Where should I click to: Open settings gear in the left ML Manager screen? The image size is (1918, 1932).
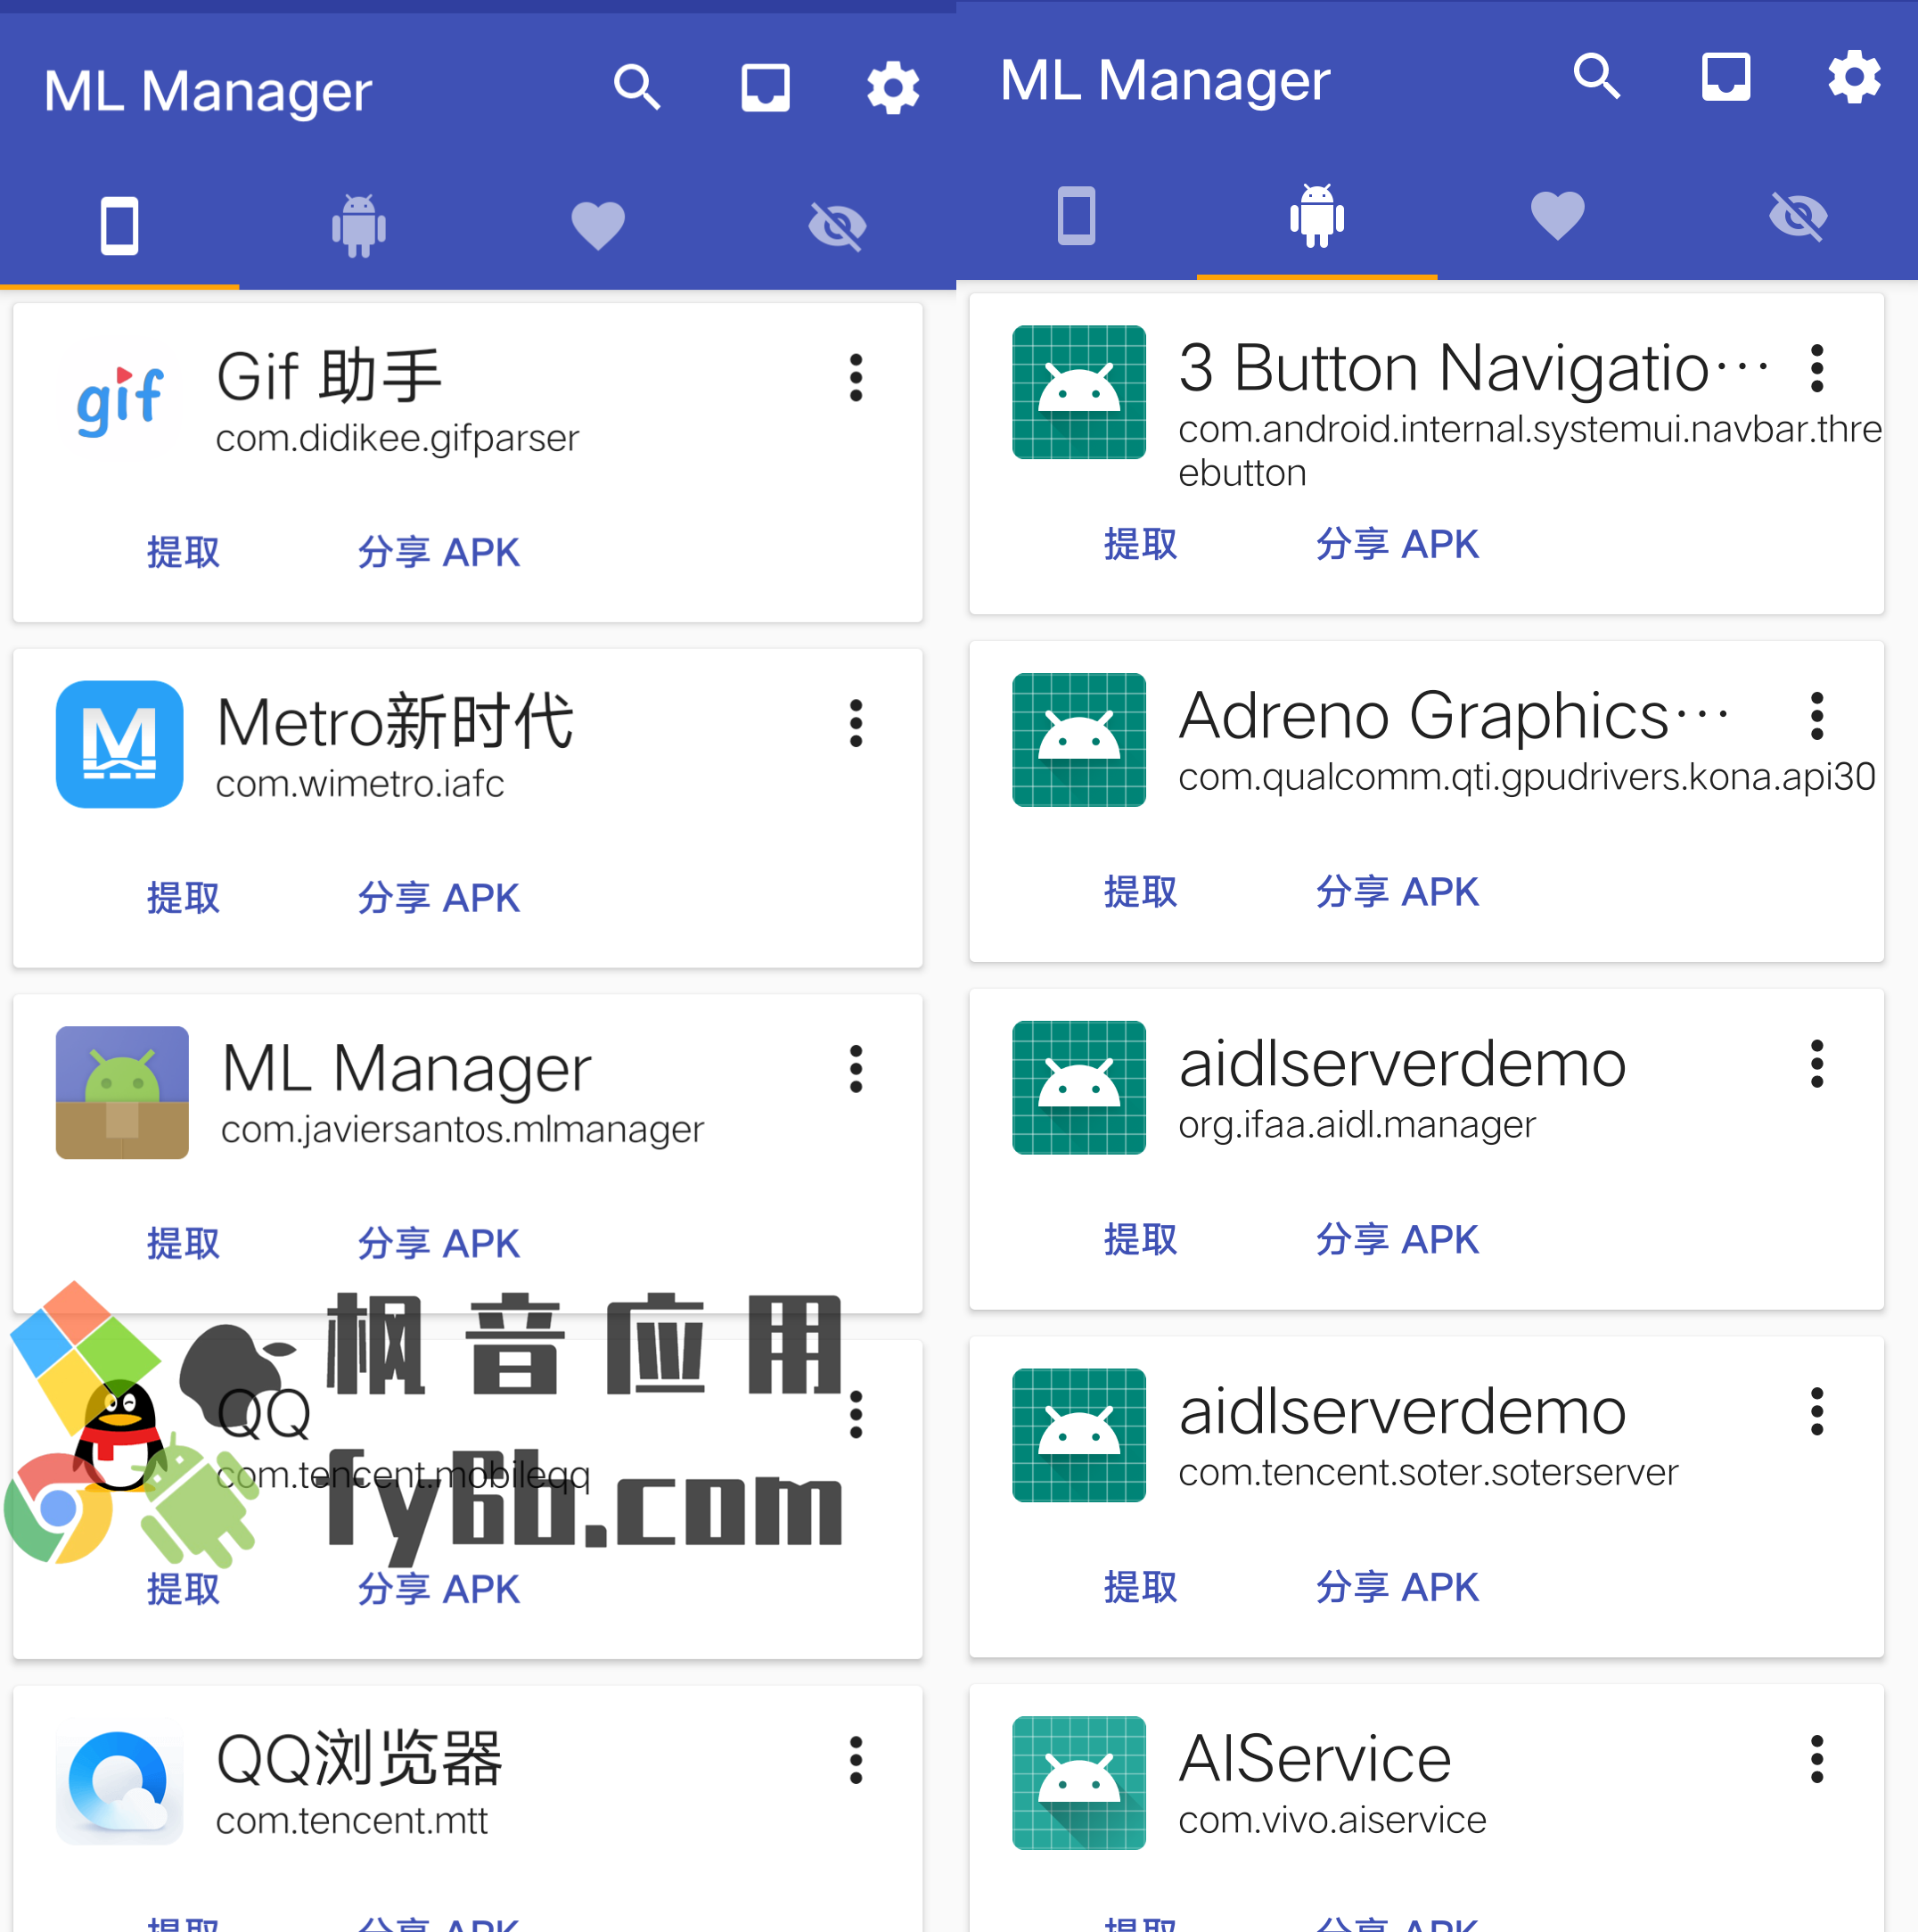(x=892, y=88)
